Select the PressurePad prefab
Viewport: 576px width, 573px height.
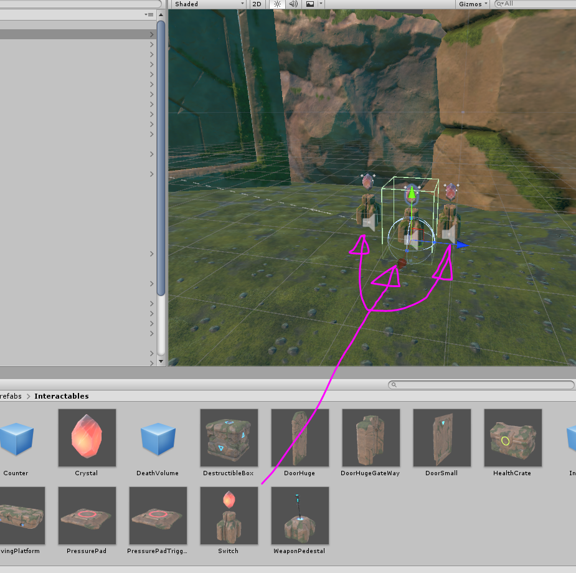(87, 516)
